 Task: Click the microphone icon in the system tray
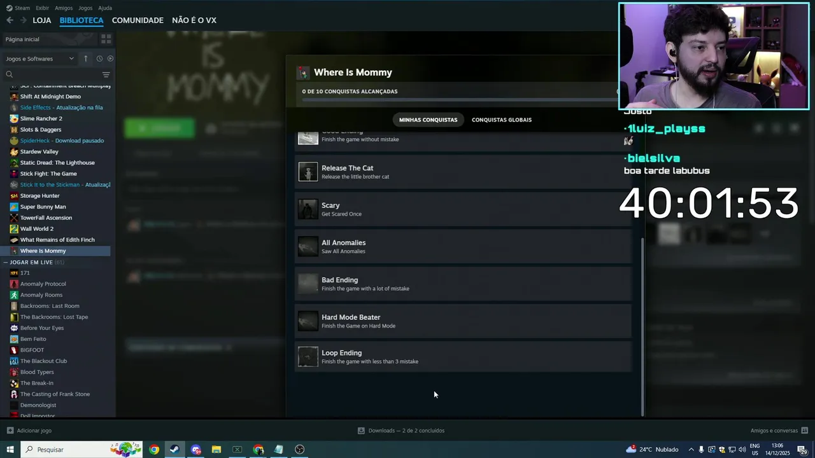[x=702, y=450]
